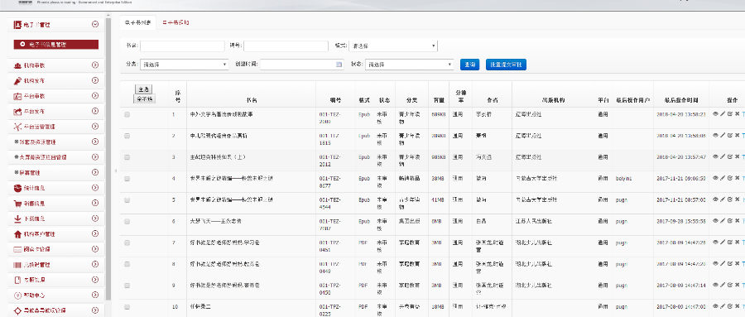The height and width of the screenshot is (317, 745).
Task: Expand the 机构审核 section chevron
Action: coord(94,65)
